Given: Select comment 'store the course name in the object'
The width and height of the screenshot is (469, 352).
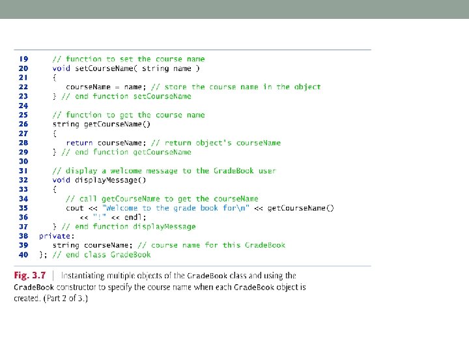Looking at the screenshot, I should (x=236, y=87).
